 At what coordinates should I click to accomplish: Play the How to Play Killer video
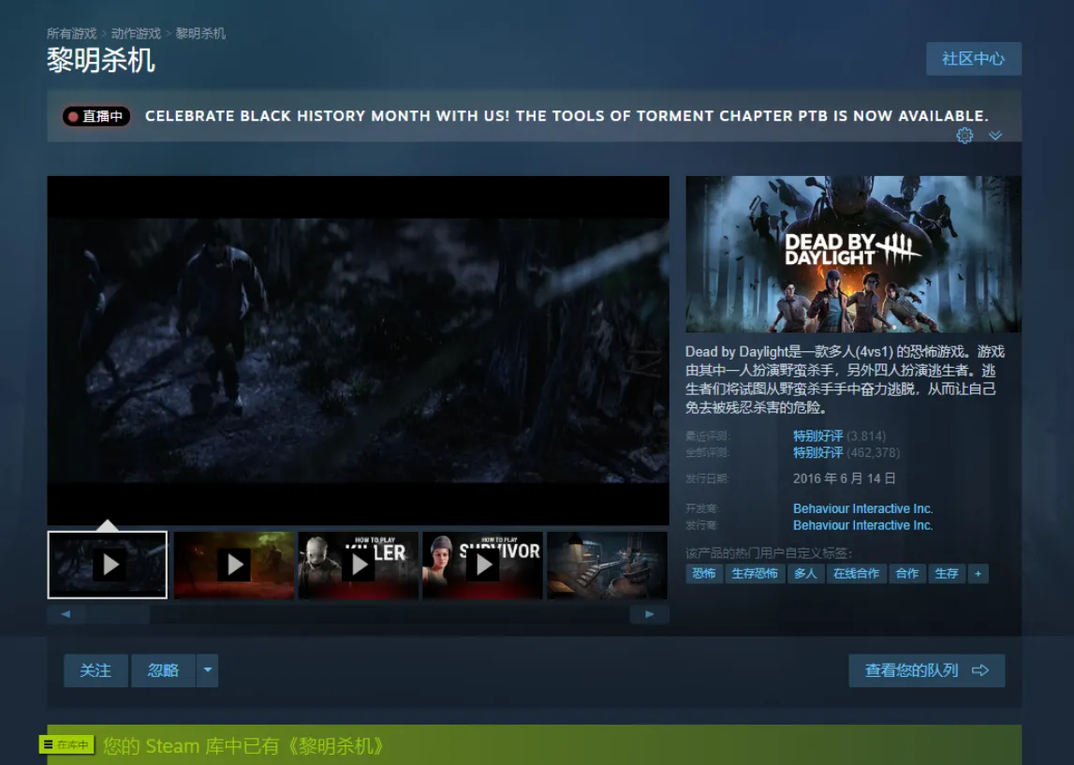coord(359,565)
